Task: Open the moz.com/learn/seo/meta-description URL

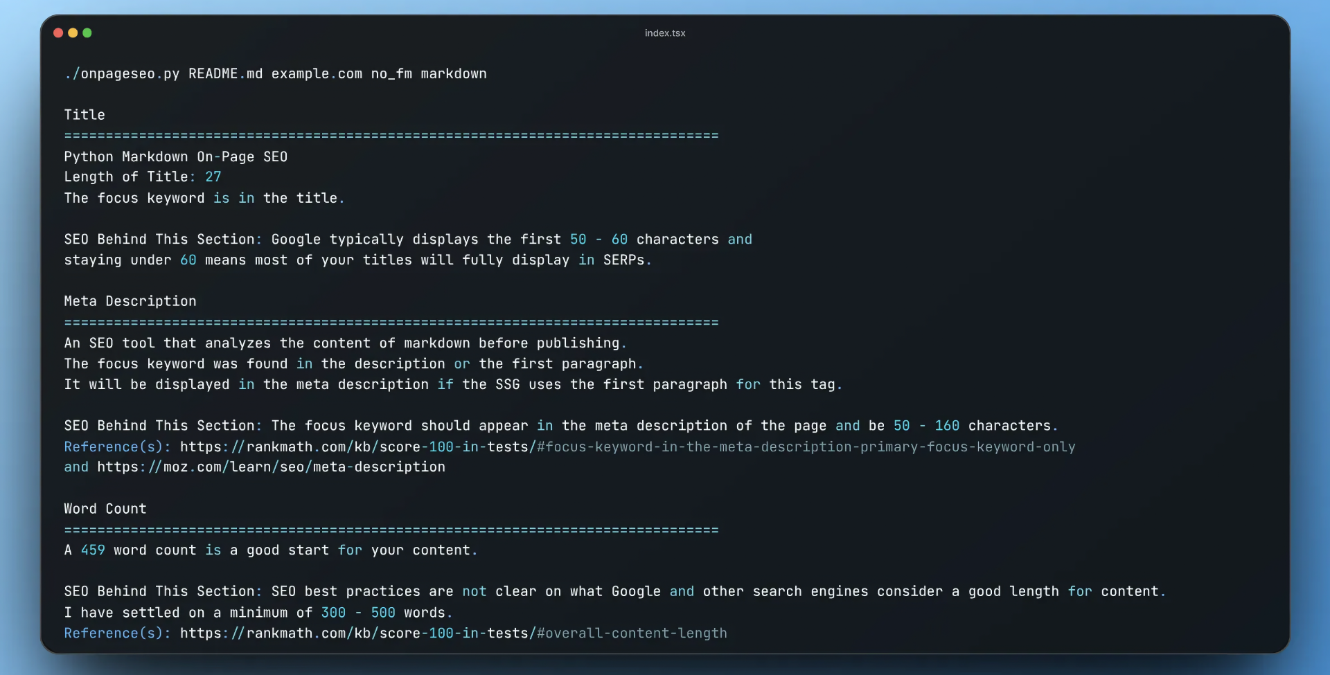Action: point(272,467)
